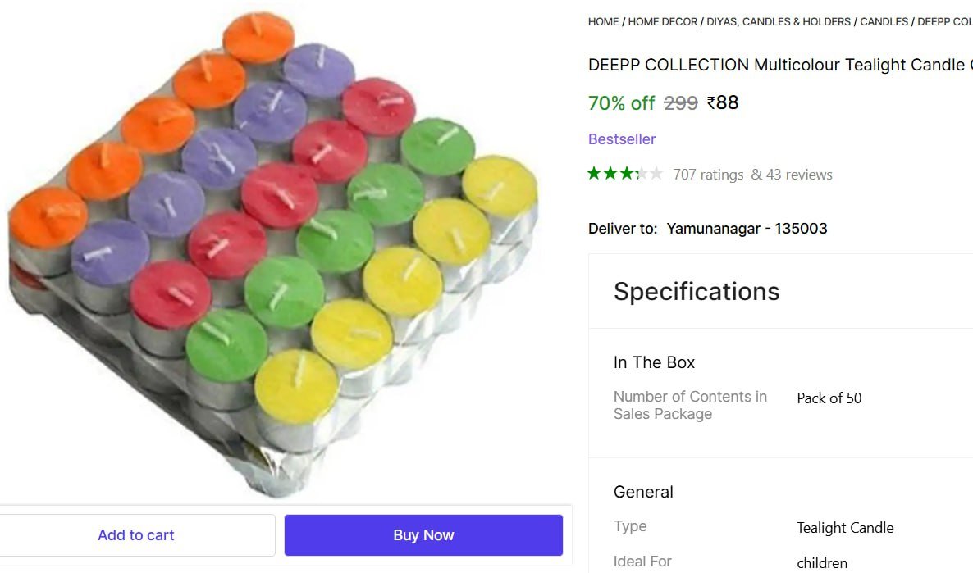Open DIYAS, CANDLES & HOLDERS breadcrumb
The image size is (973, 573).
click(779, 22)
